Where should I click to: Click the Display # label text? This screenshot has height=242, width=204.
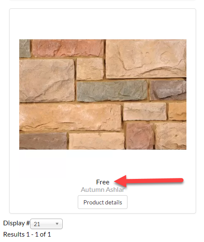click(16, 223)
